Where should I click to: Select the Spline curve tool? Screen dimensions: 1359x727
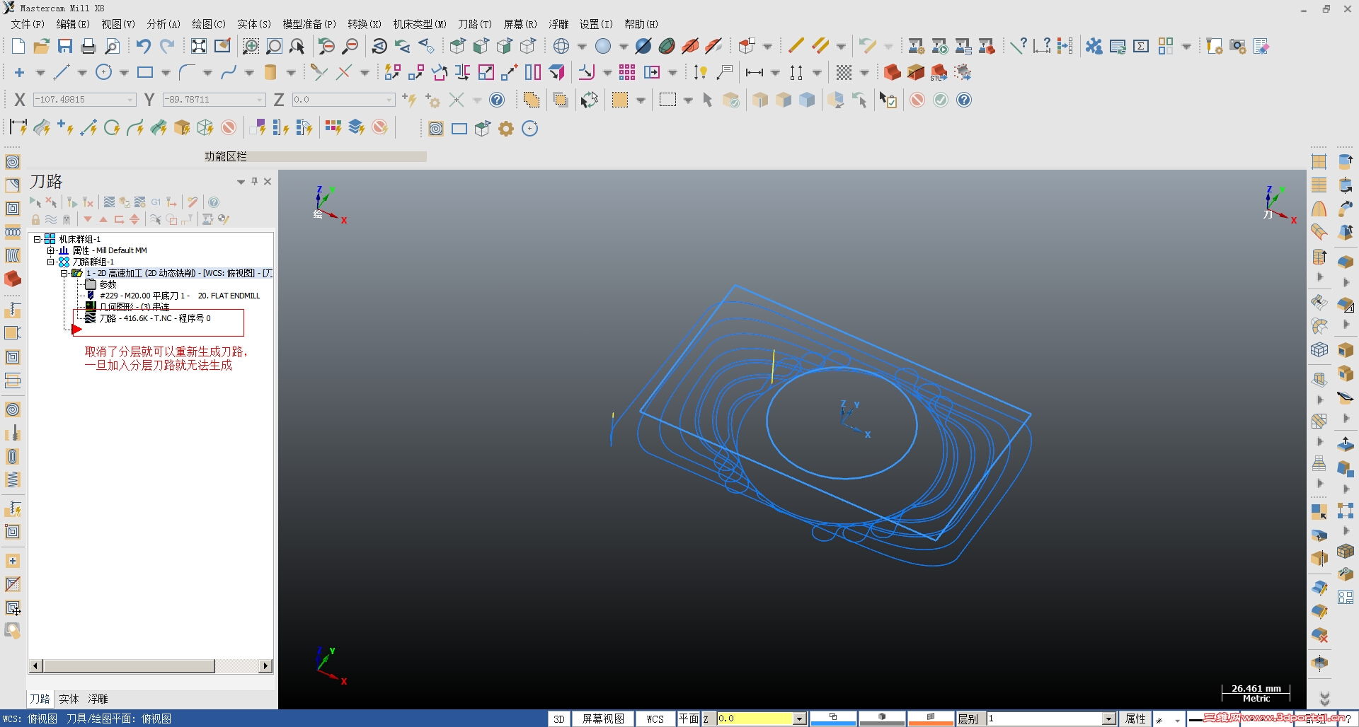click(x=229, y=72)
